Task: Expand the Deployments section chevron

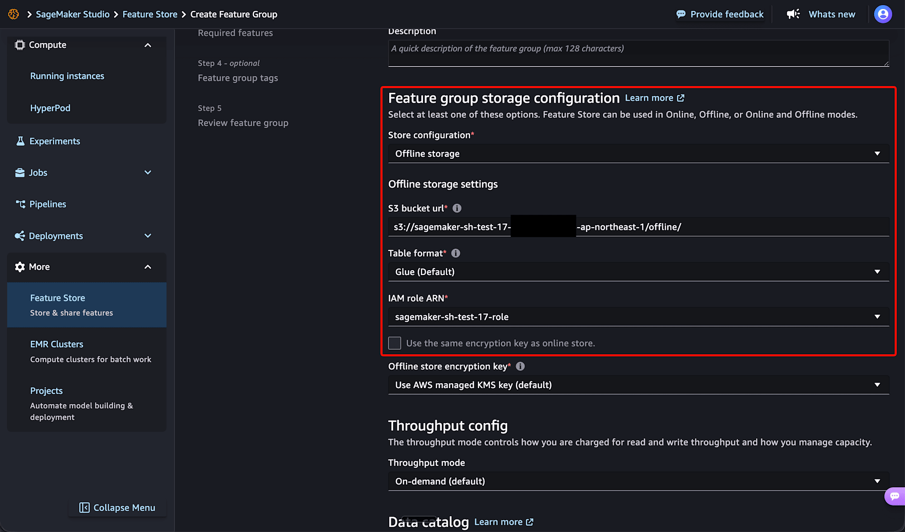Action: (148, 236)
